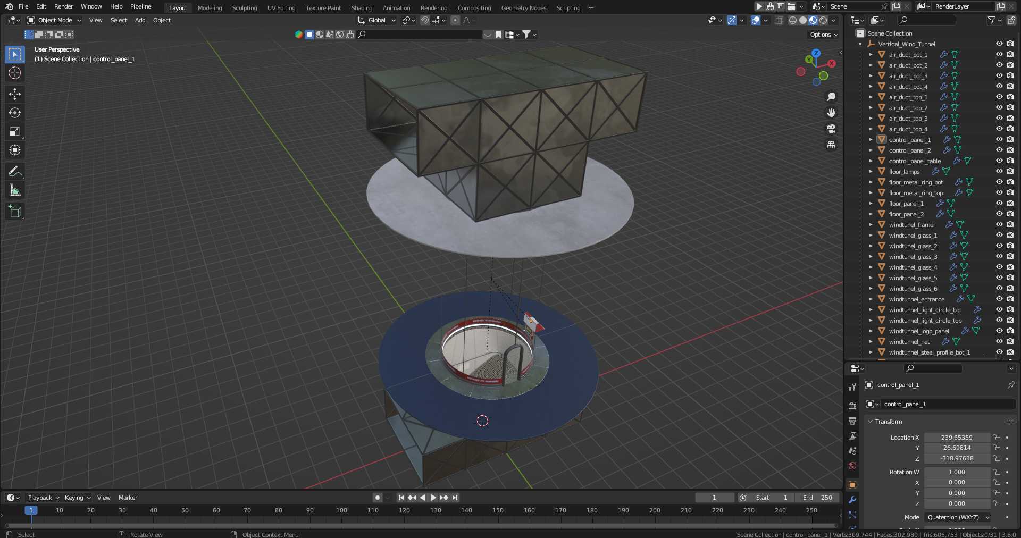Open the Quaternion (WXYZ) mode dropdown
1021x538 pixels.
tap(958, 517)
